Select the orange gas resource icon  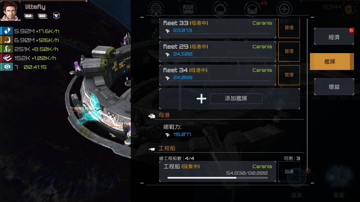7,40
